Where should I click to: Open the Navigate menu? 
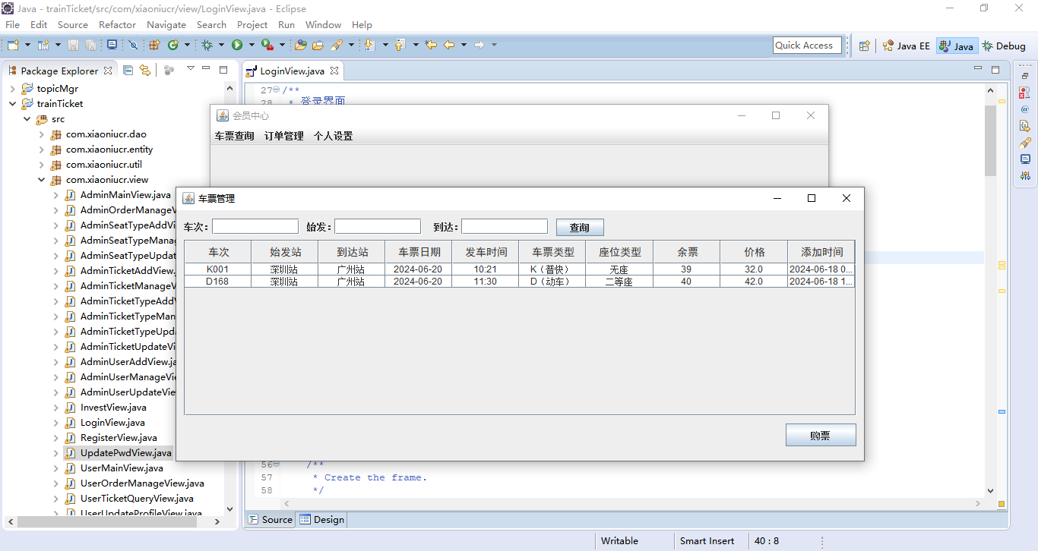166,24
